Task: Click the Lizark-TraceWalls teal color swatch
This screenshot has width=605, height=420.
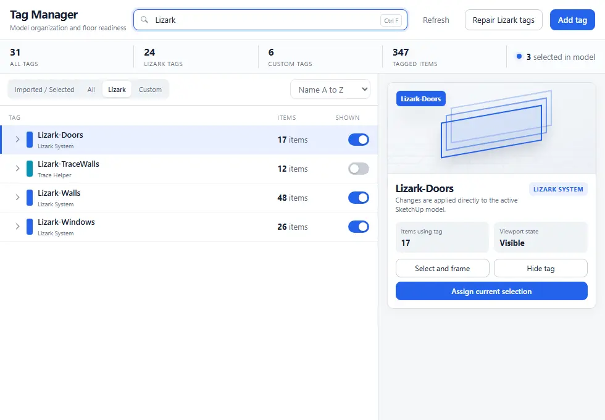Action: [x=30, y=169]
